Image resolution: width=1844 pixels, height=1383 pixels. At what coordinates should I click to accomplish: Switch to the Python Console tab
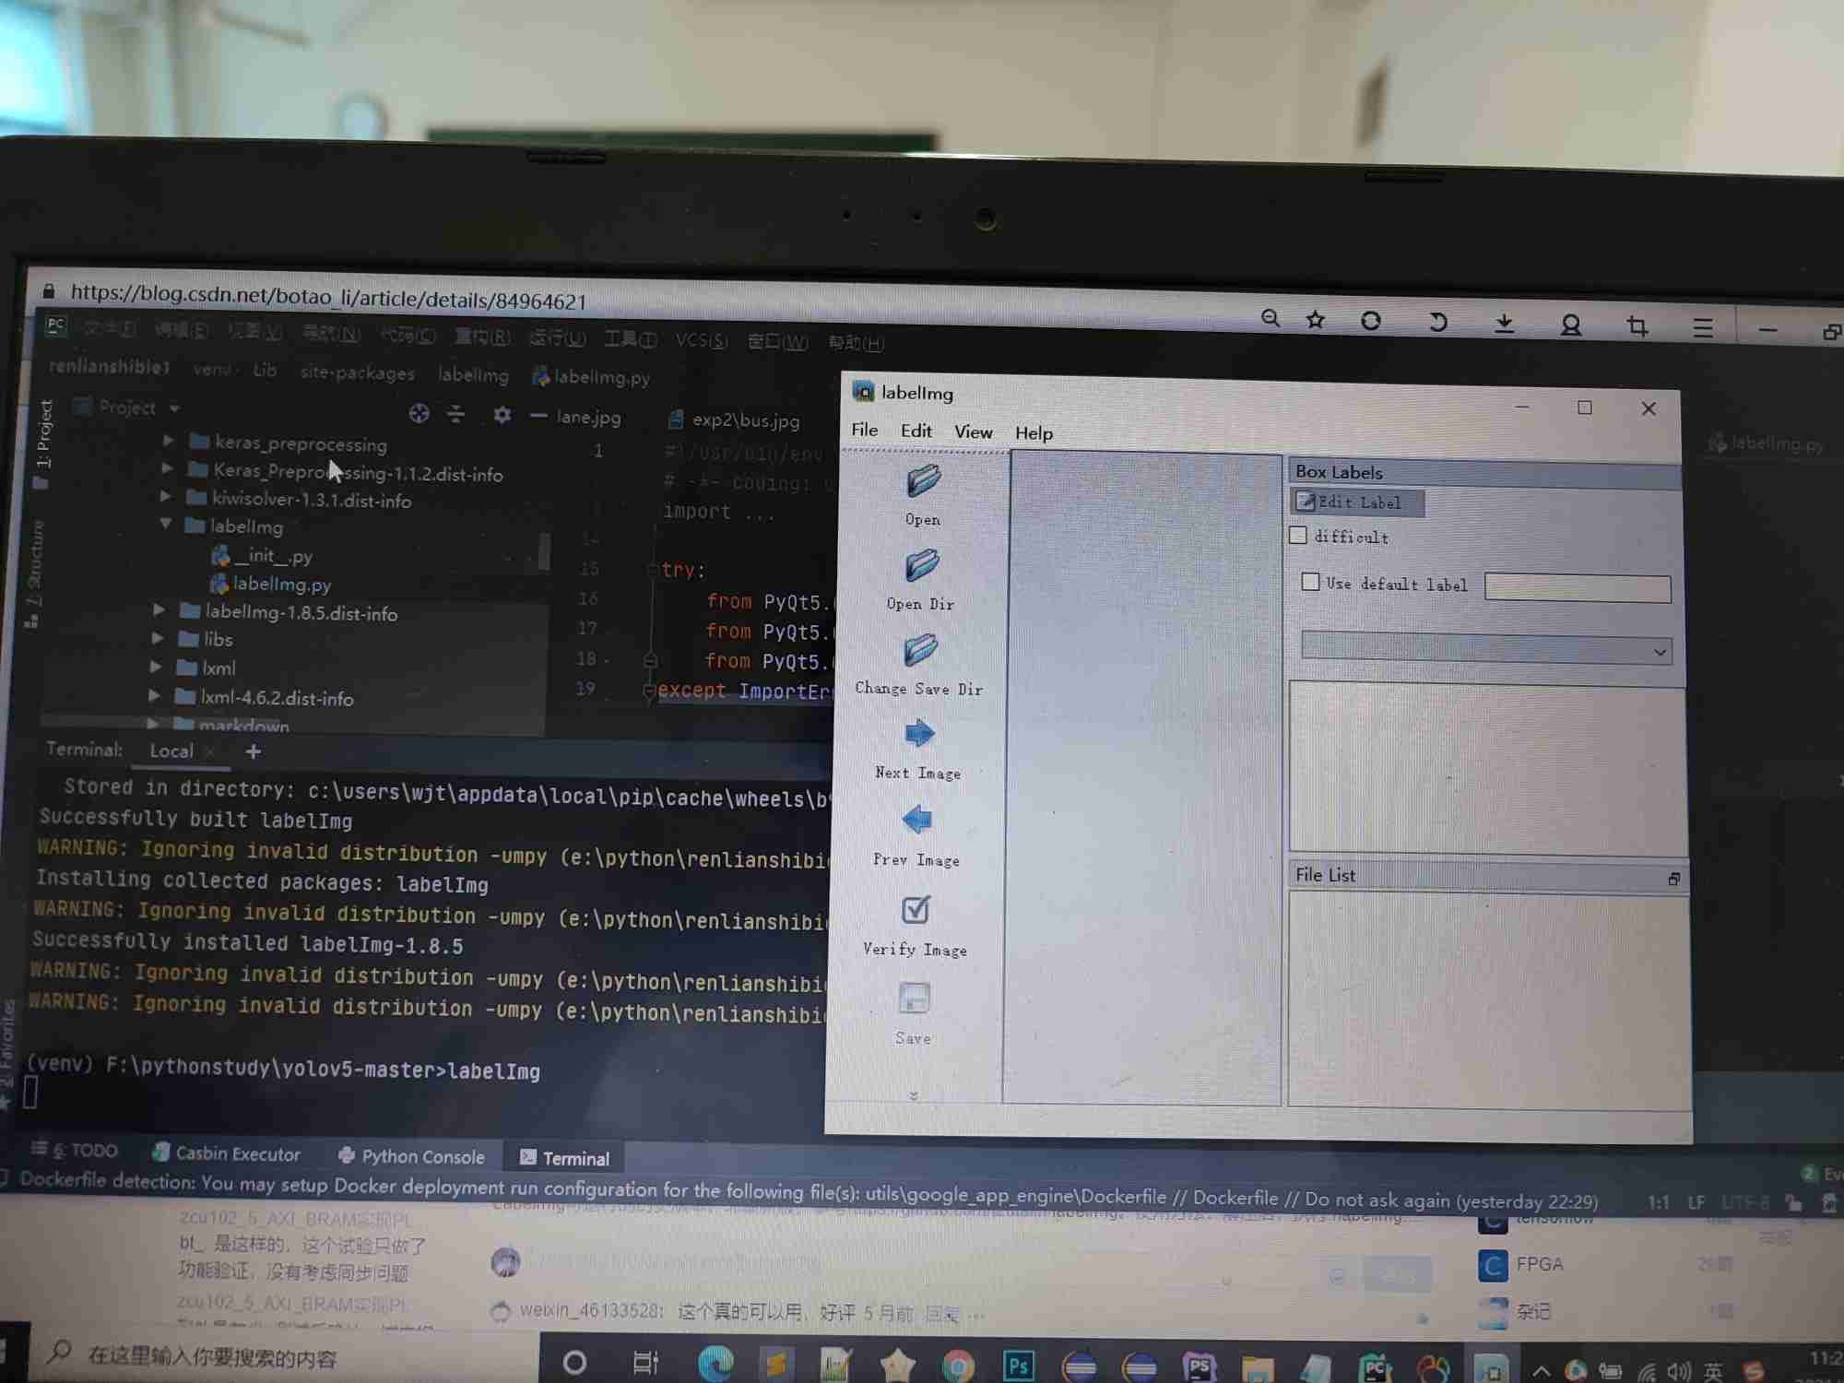(411, 1156)
